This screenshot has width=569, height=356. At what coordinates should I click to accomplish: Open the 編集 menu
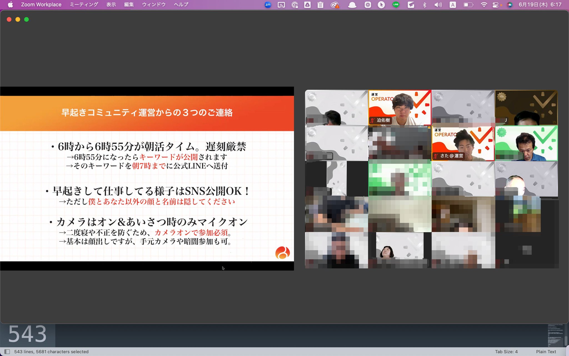coord(129,4)
